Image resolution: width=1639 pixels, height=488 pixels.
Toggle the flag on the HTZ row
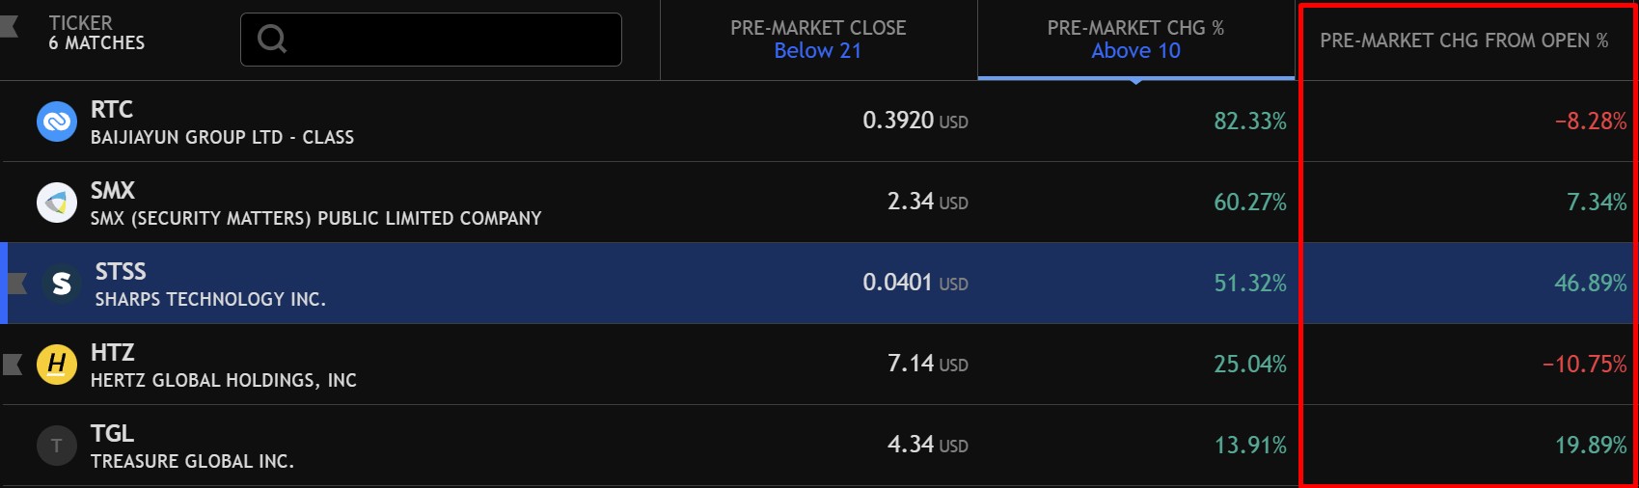coord(13,364)
